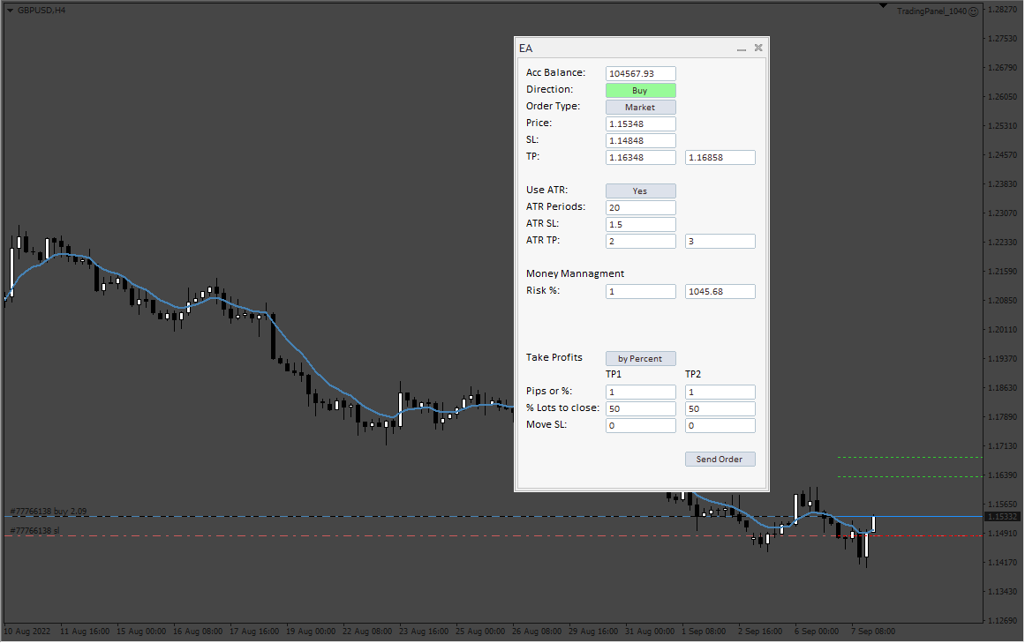This screenshot has width=1025, height=643.
Task: Select the ATR Periods field
Action: tap(641, 208)
